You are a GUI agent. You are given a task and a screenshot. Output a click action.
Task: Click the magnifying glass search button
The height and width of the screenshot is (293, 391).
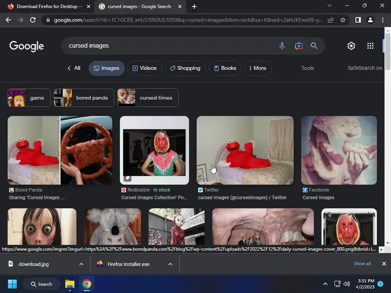coord(314,46)
